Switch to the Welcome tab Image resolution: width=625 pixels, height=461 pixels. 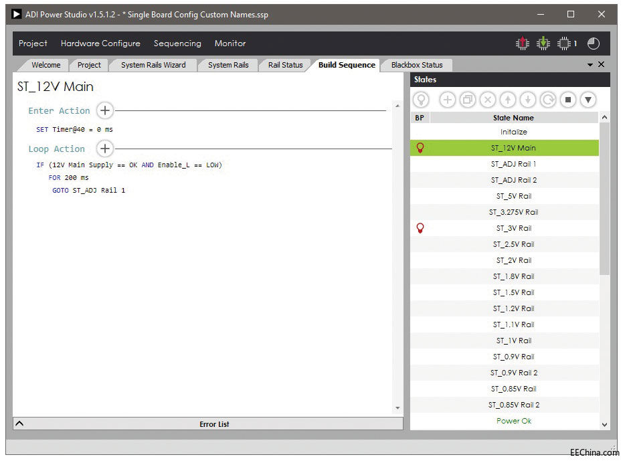click(x=46, y=65)
